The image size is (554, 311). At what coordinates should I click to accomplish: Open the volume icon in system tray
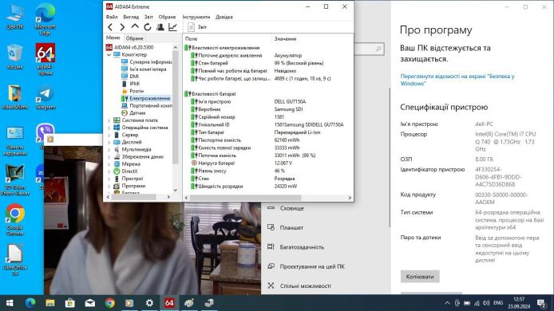coord(486,303)
